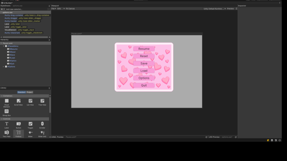Open the 50% zoom level dropdown

[x=60, y=9]
